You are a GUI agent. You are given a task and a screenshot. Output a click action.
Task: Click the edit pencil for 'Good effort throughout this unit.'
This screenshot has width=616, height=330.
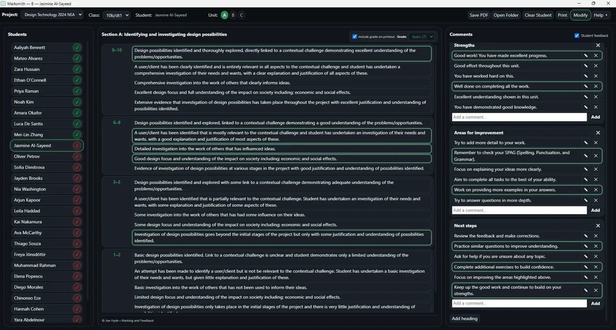coord(586,66)
